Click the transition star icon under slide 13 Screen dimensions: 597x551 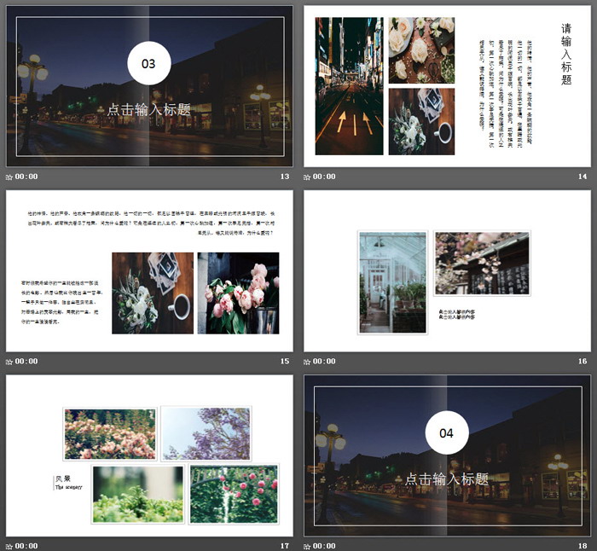pyautogui.click(x=9, y=177)
